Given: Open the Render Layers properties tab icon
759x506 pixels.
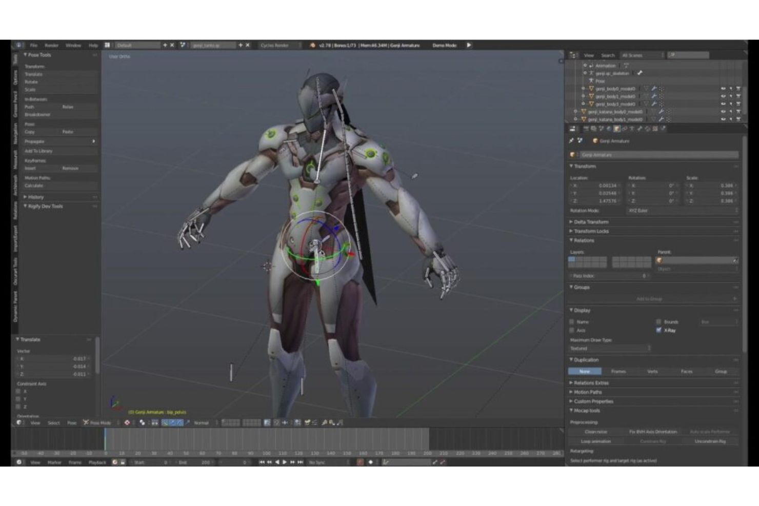Looking at the screenshot, I should pyautogui.click(x=593, y=129).
